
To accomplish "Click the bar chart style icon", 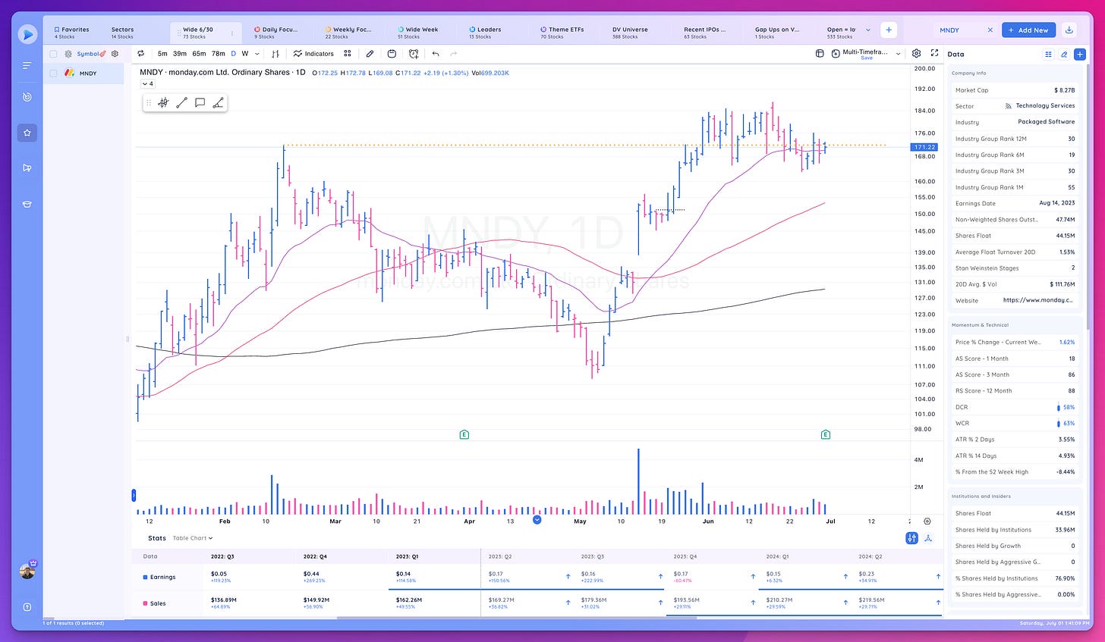I will click(275, 54).
